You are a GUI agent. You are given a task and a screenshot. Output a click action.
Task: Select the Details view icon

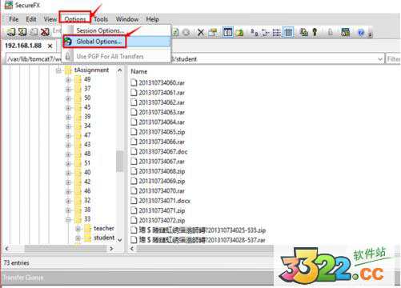pyautogui.click(x=288, y=33)
